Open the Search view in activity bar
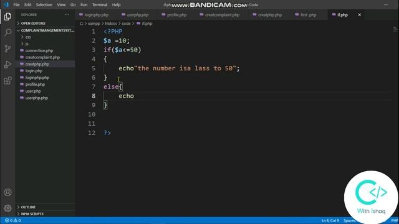Screen dimensions: 399x224 click(x=7, y=32)
